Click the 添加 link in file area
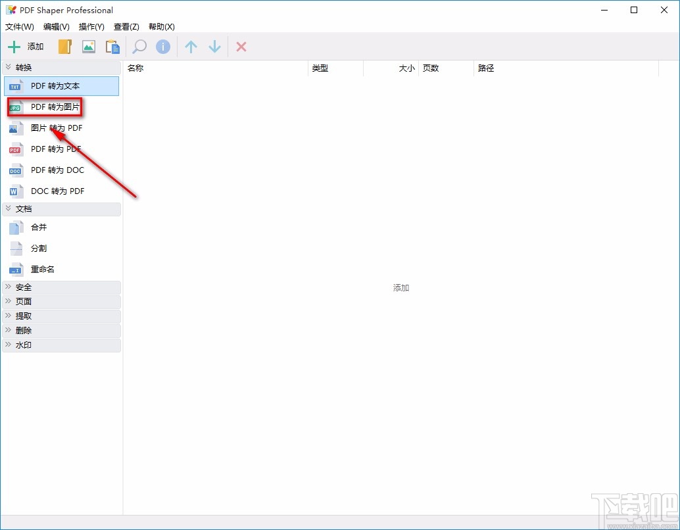The image size is (680, 530). tap(401, 287)
